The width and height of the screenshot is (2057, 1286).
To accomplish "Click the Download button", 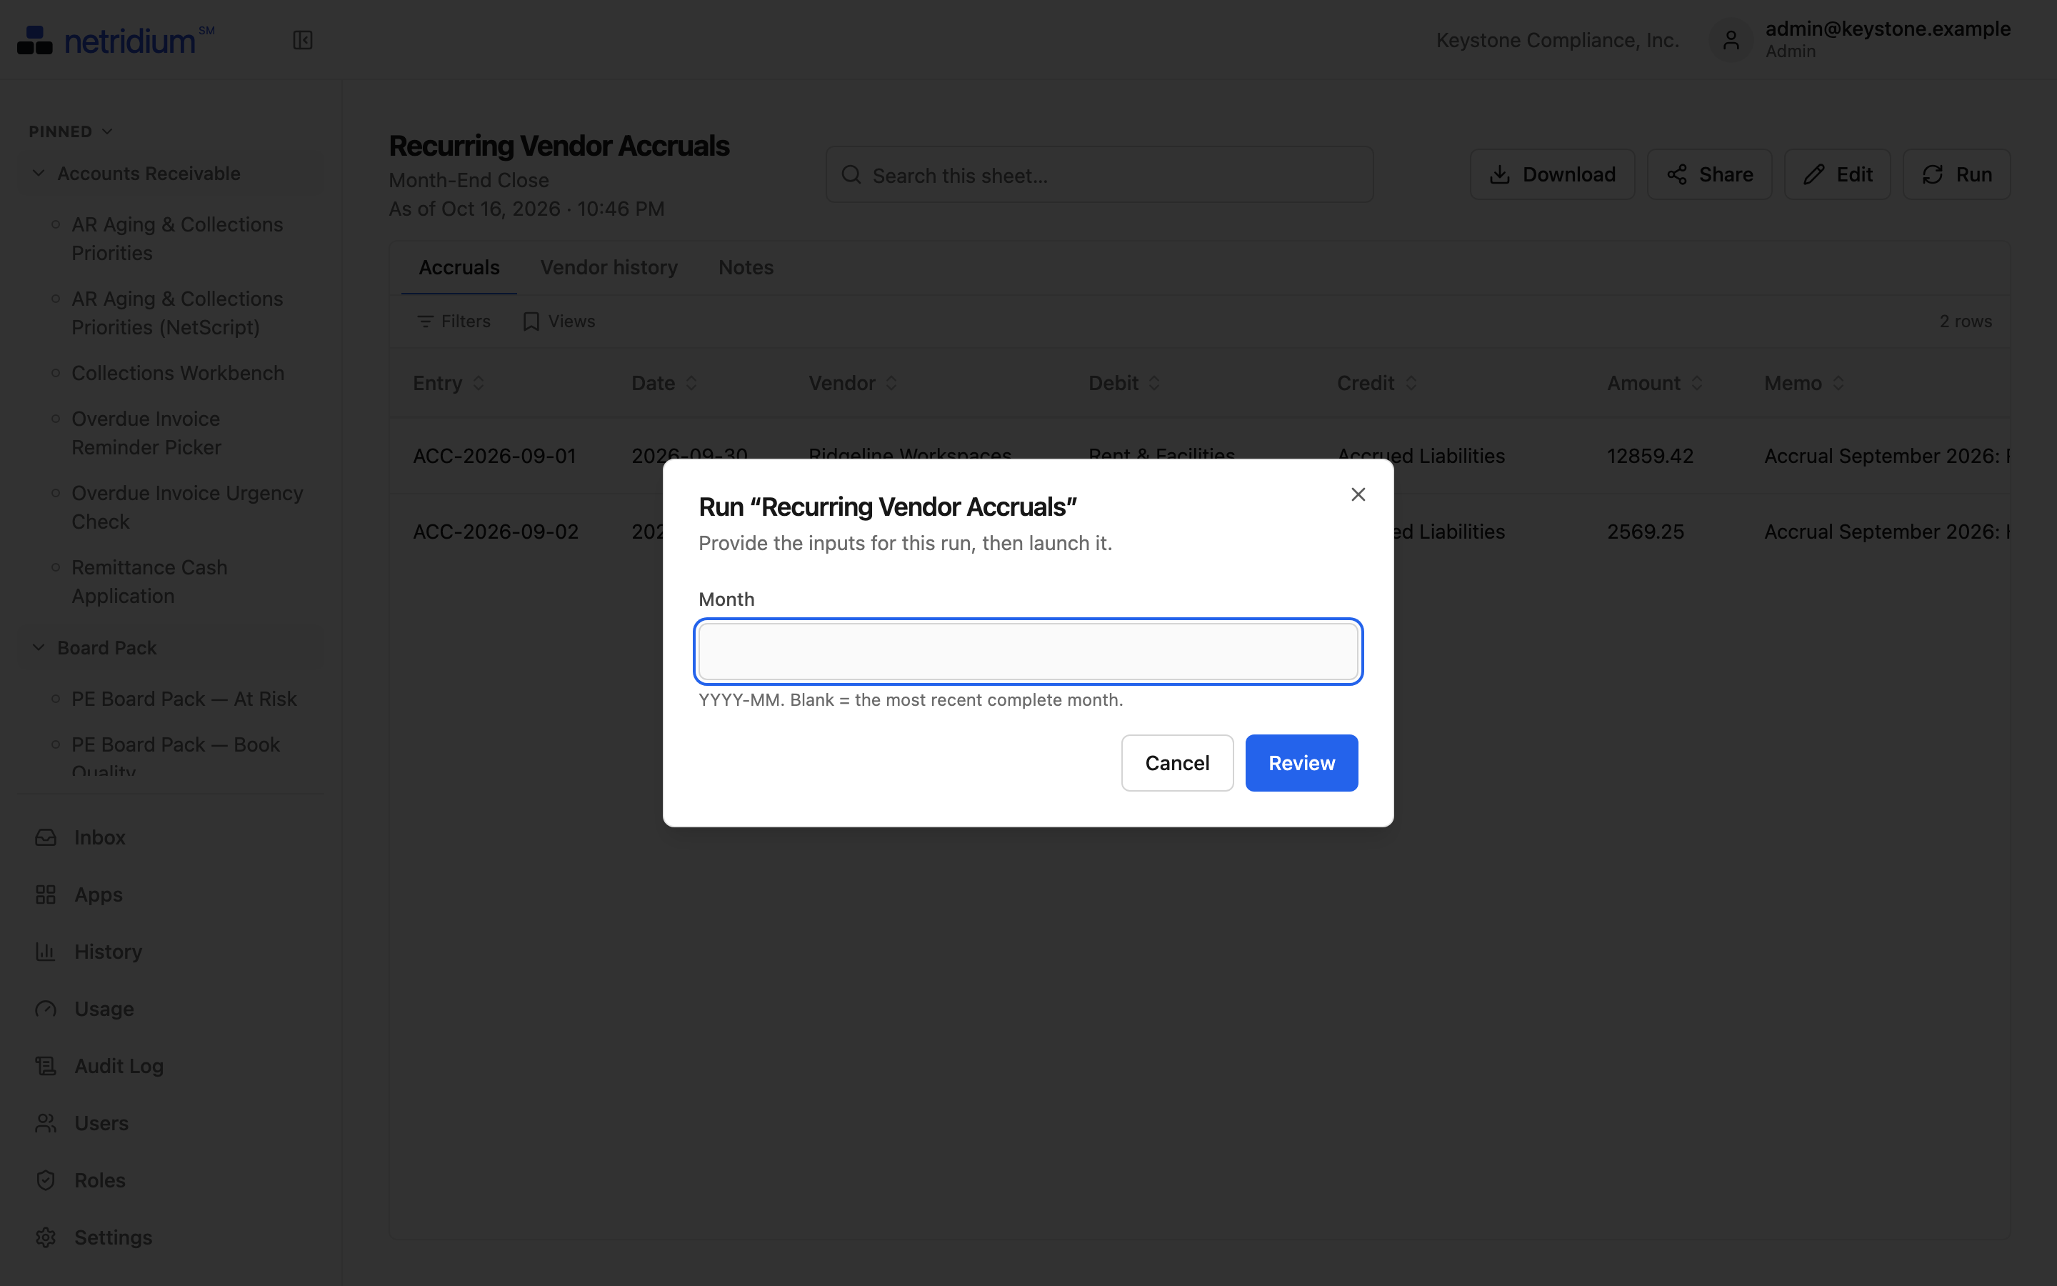I will click(1552, 174).
